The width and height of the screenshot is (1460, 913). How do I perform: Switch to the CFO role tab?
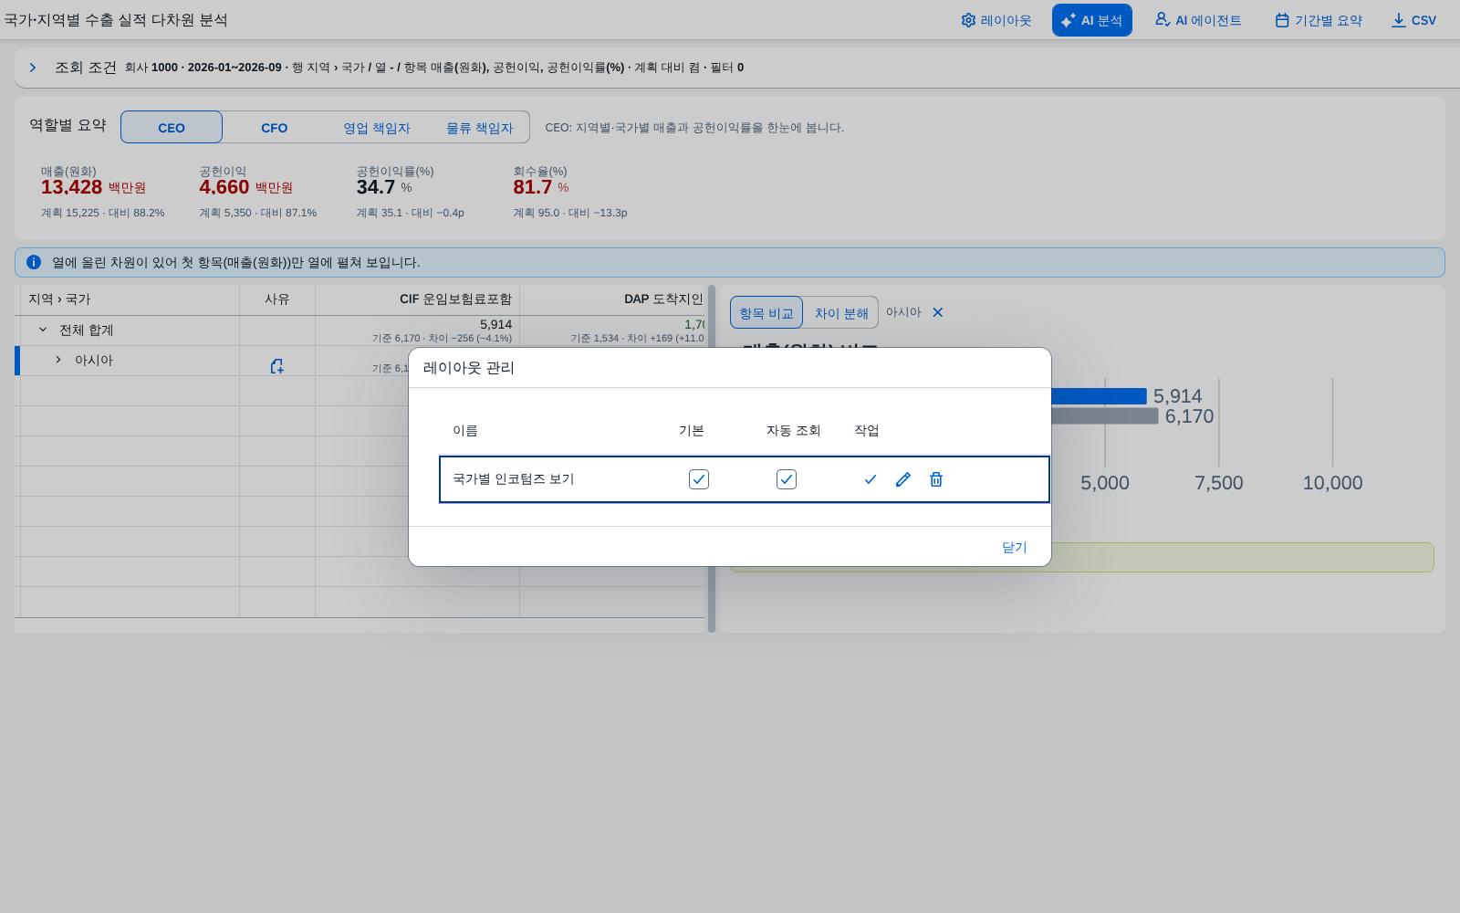tap(274, 127)
